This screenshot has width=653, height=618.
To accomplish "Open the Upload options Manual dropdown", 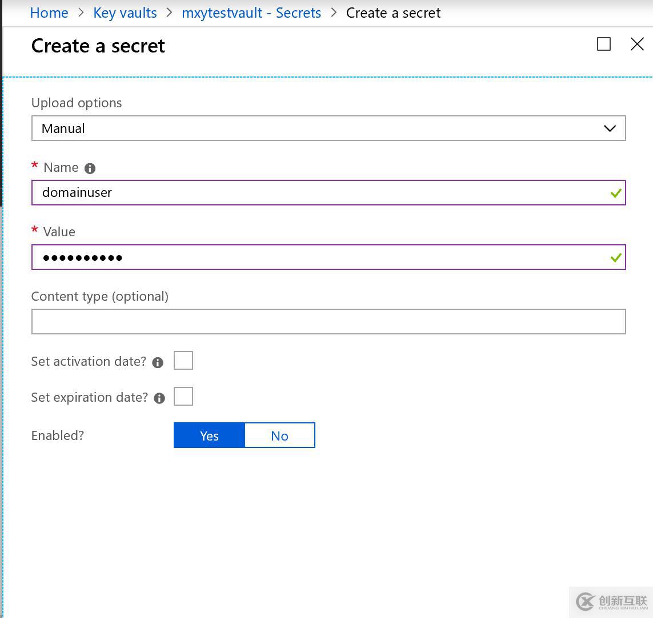I will 320,128.
